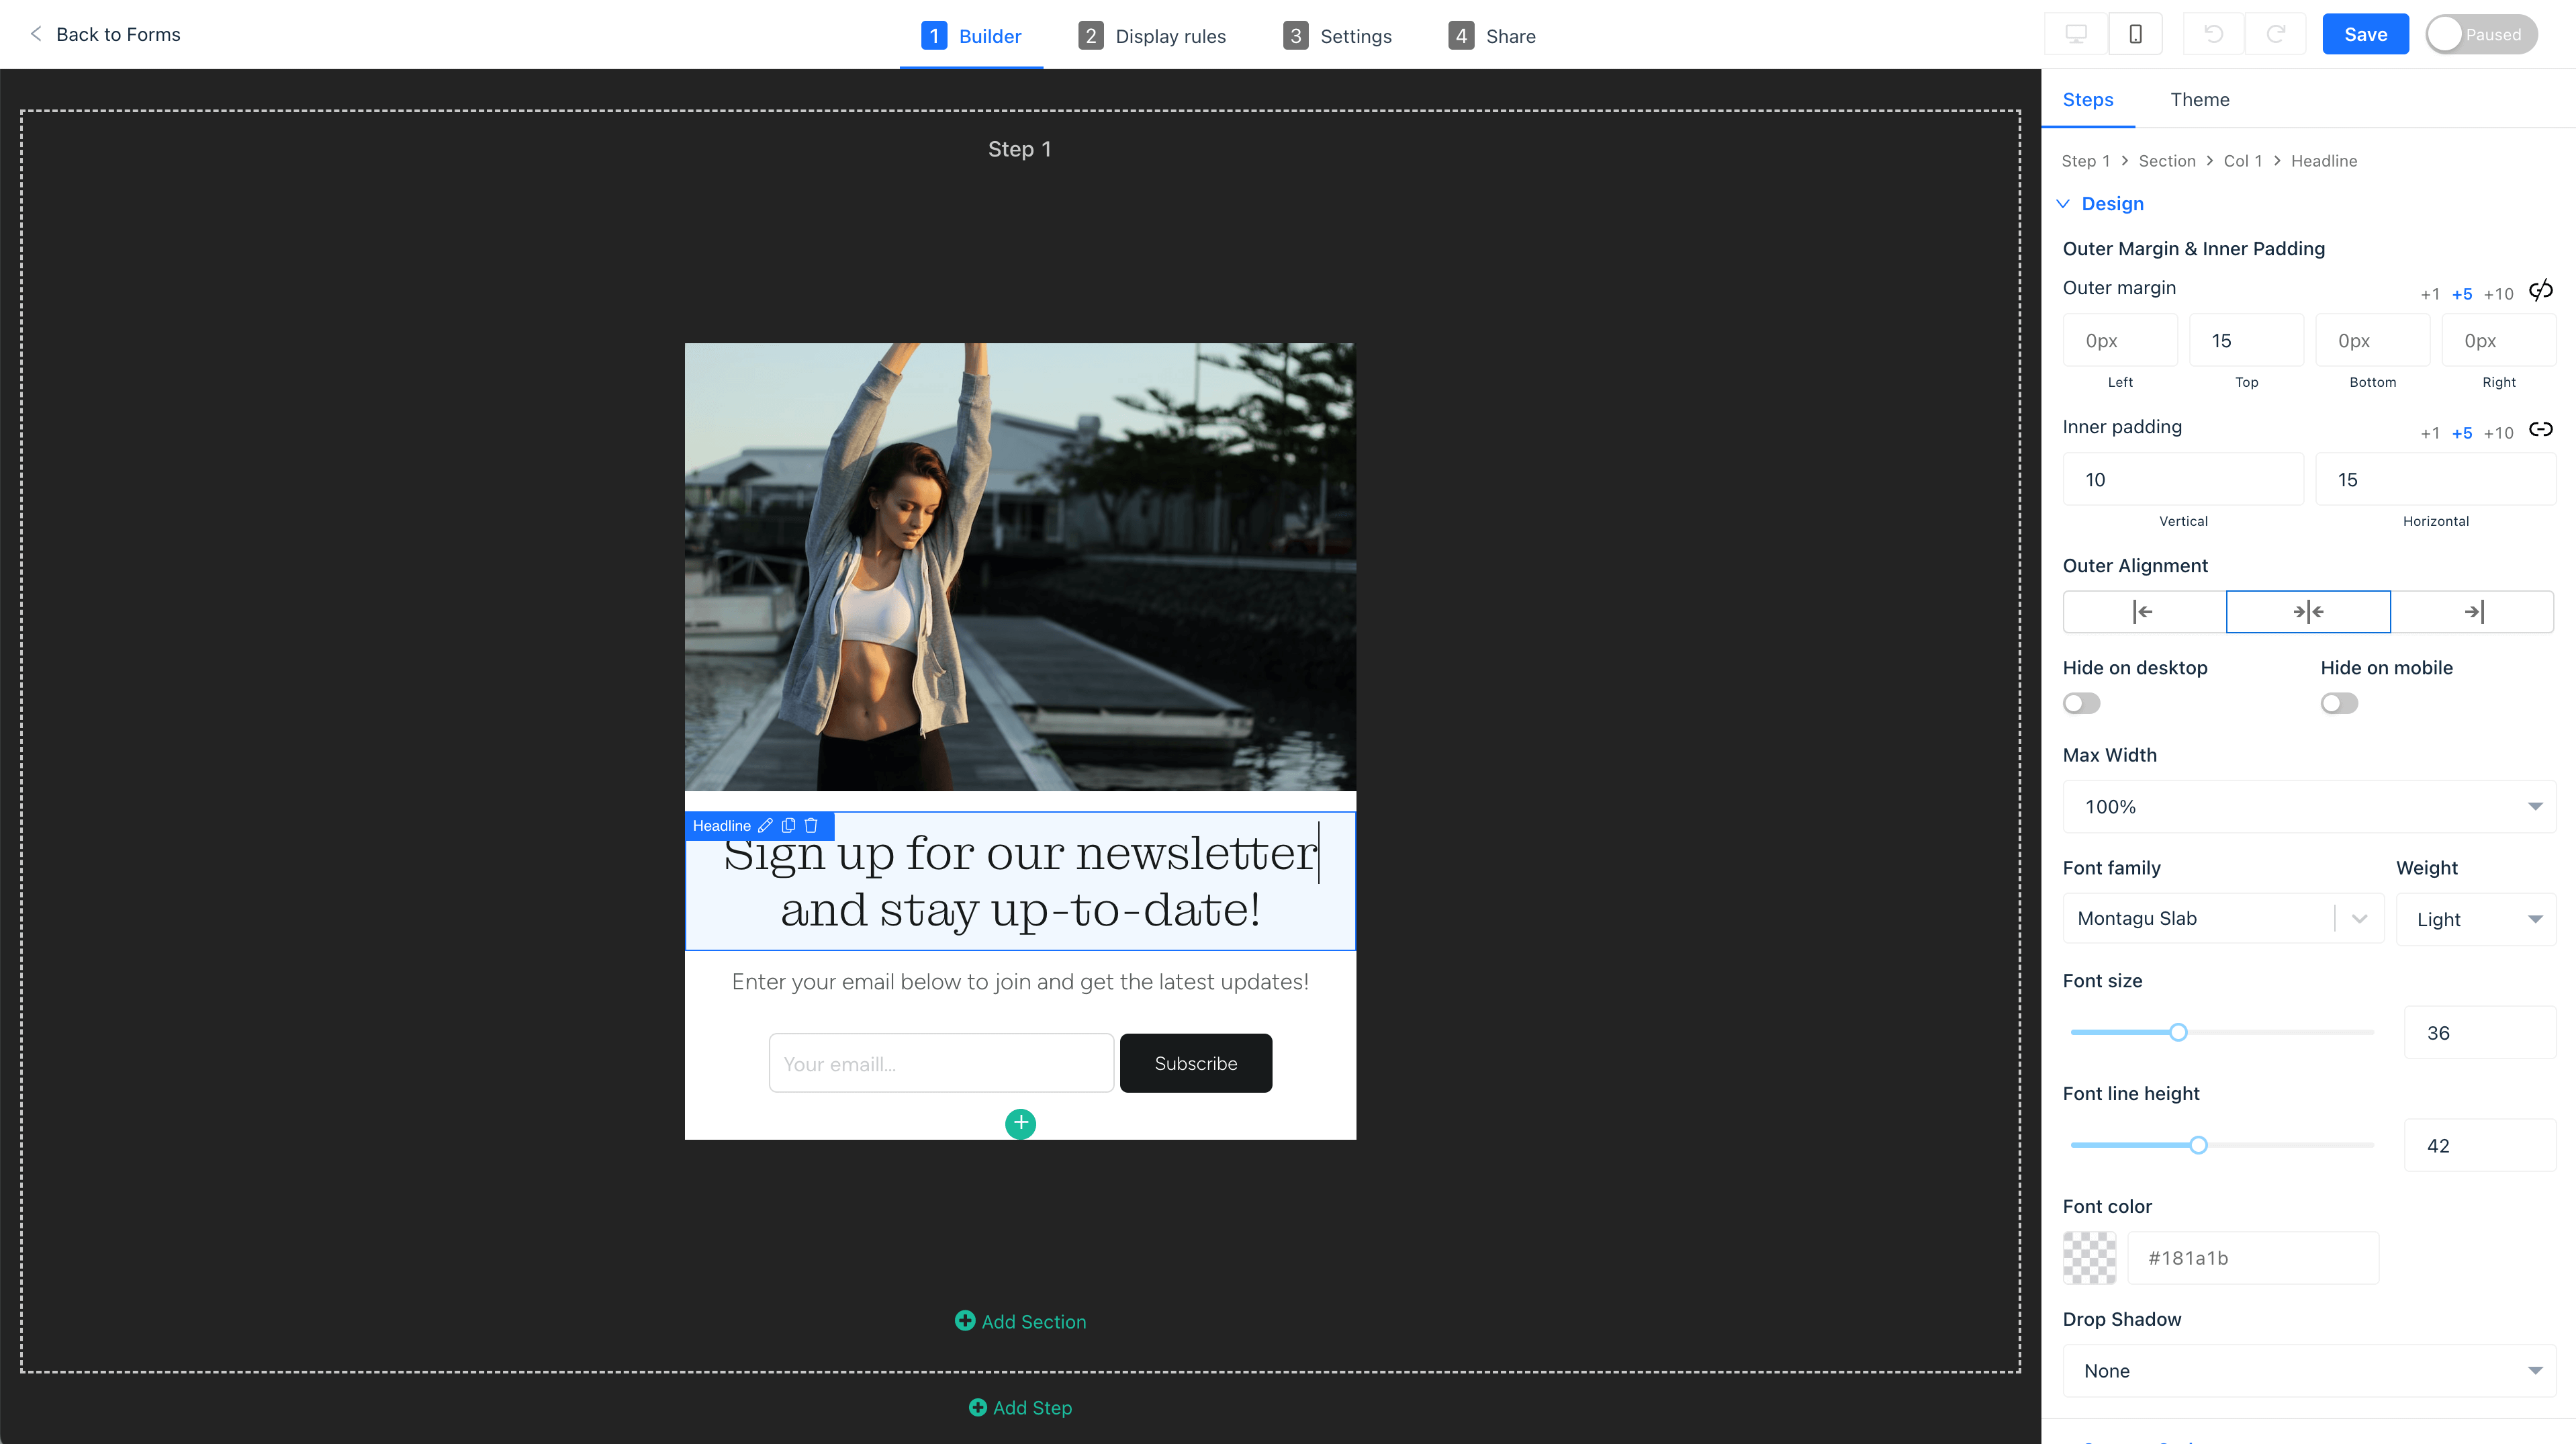The width and height of the screenshot is (2576, 1444).
Task: Enable Hide on mobile for the headline
Action: pos(2339,703)
